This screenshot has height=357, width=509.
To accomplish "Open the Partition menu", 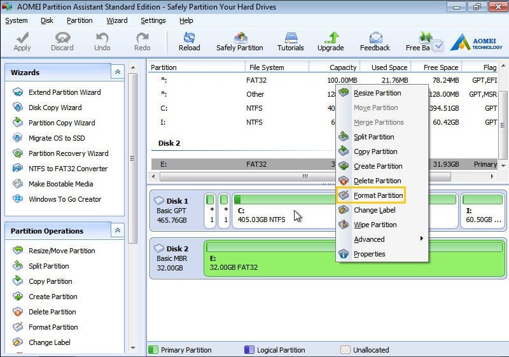I will click(x=80, y=20).
